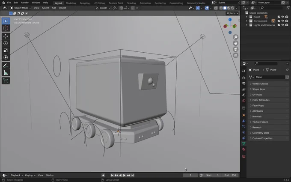The image size is (291, 182).
Task: Click the End frame field
Action: click(x=230, y=175)
